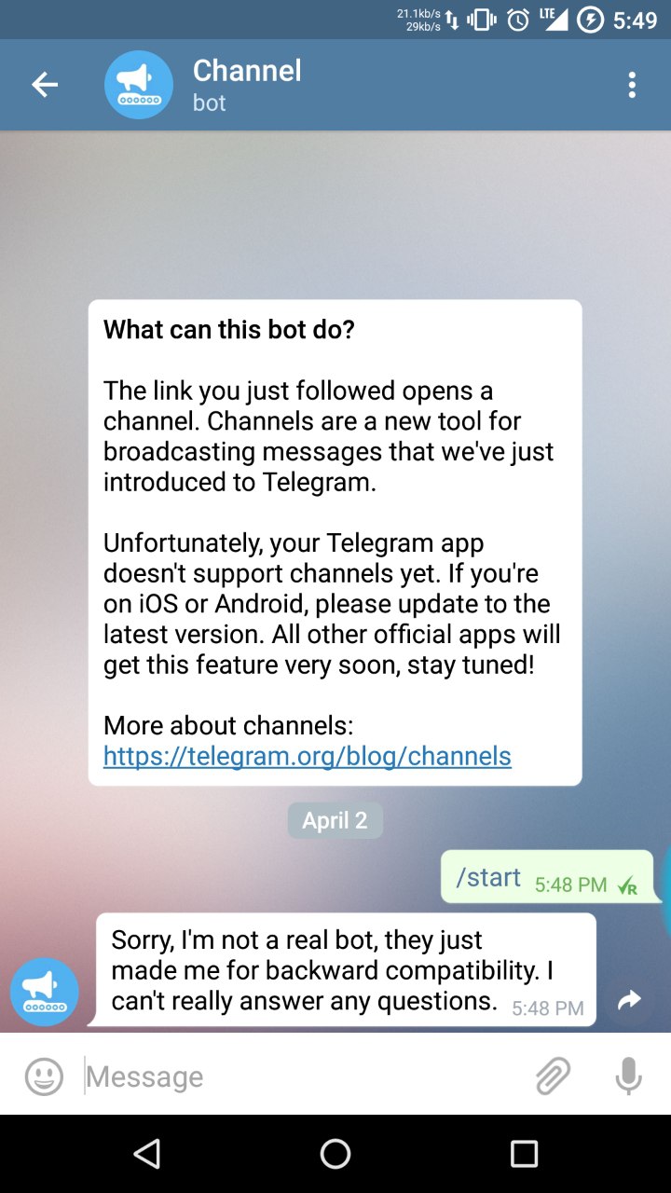
Task: Open the emoji picker smiley icon
Action: pyautogui.click(x=44, y=1077)
